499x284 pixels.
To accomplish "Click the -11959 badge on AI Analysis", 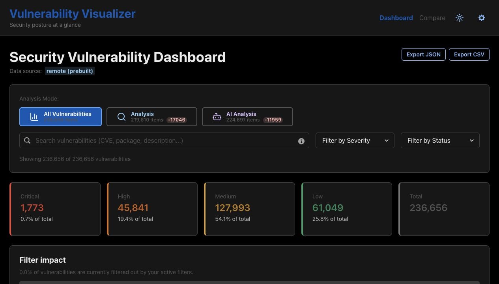I will pyautogui.click(x=273, y=120).
